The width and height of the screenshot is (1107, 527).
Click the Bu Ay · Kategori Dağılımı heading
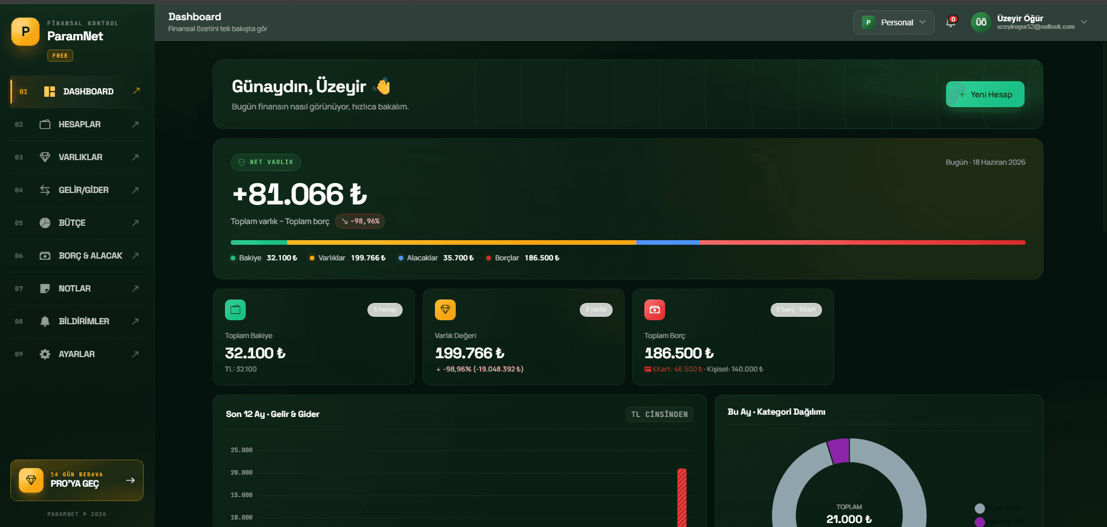tap(776, 412)
